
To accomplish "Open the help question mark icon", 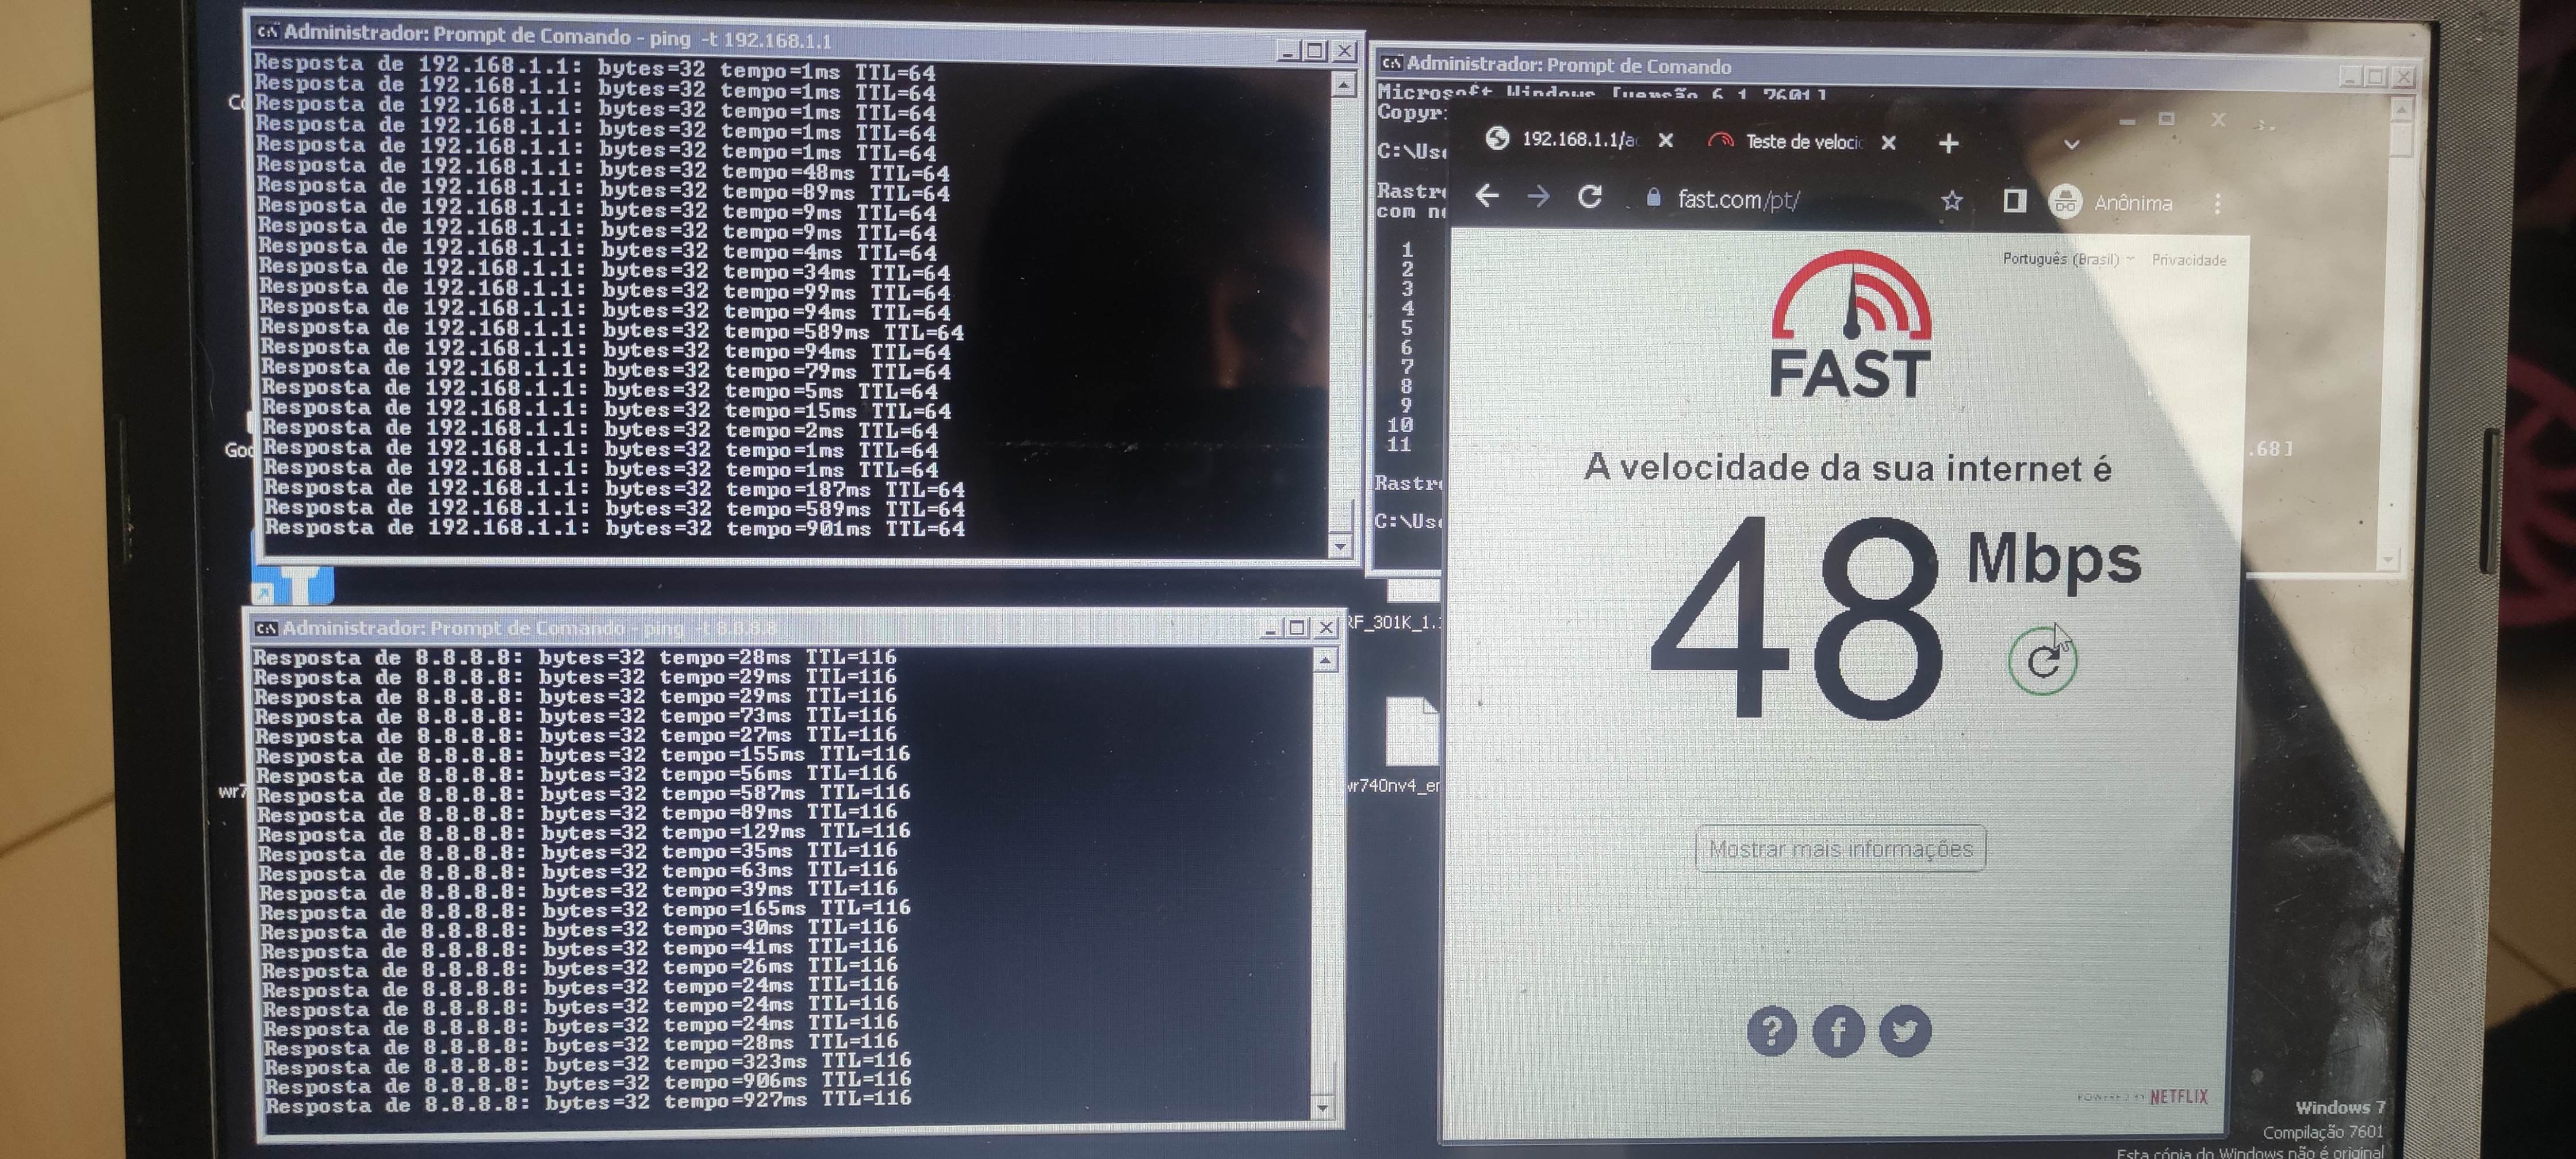I will tap(1771, 1031).
